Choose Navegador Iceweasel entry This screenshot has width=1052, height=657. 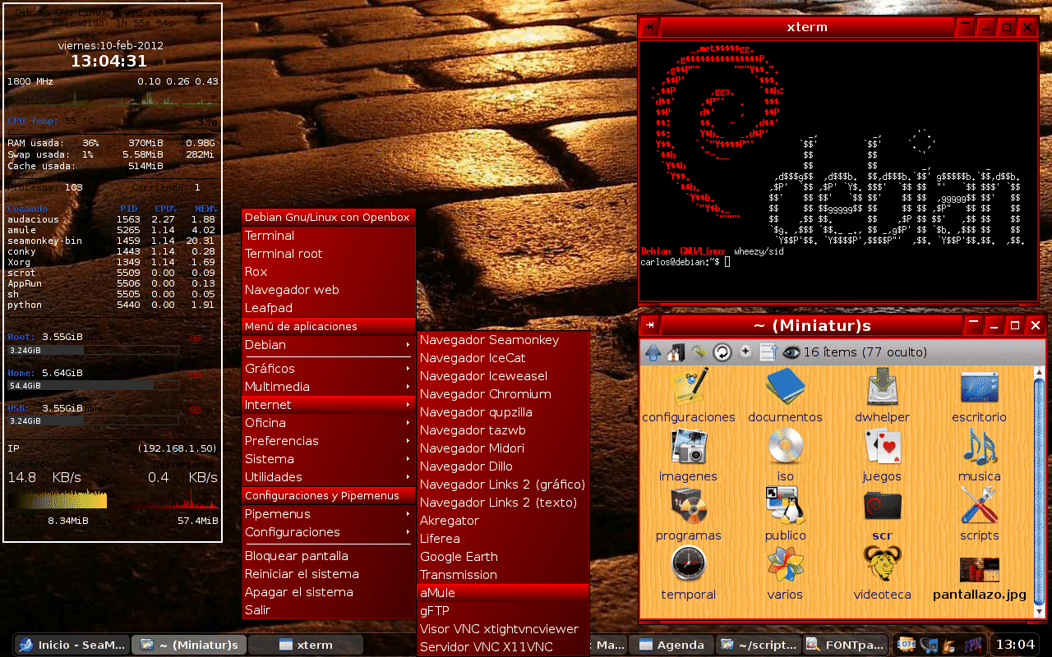[504, 376]
